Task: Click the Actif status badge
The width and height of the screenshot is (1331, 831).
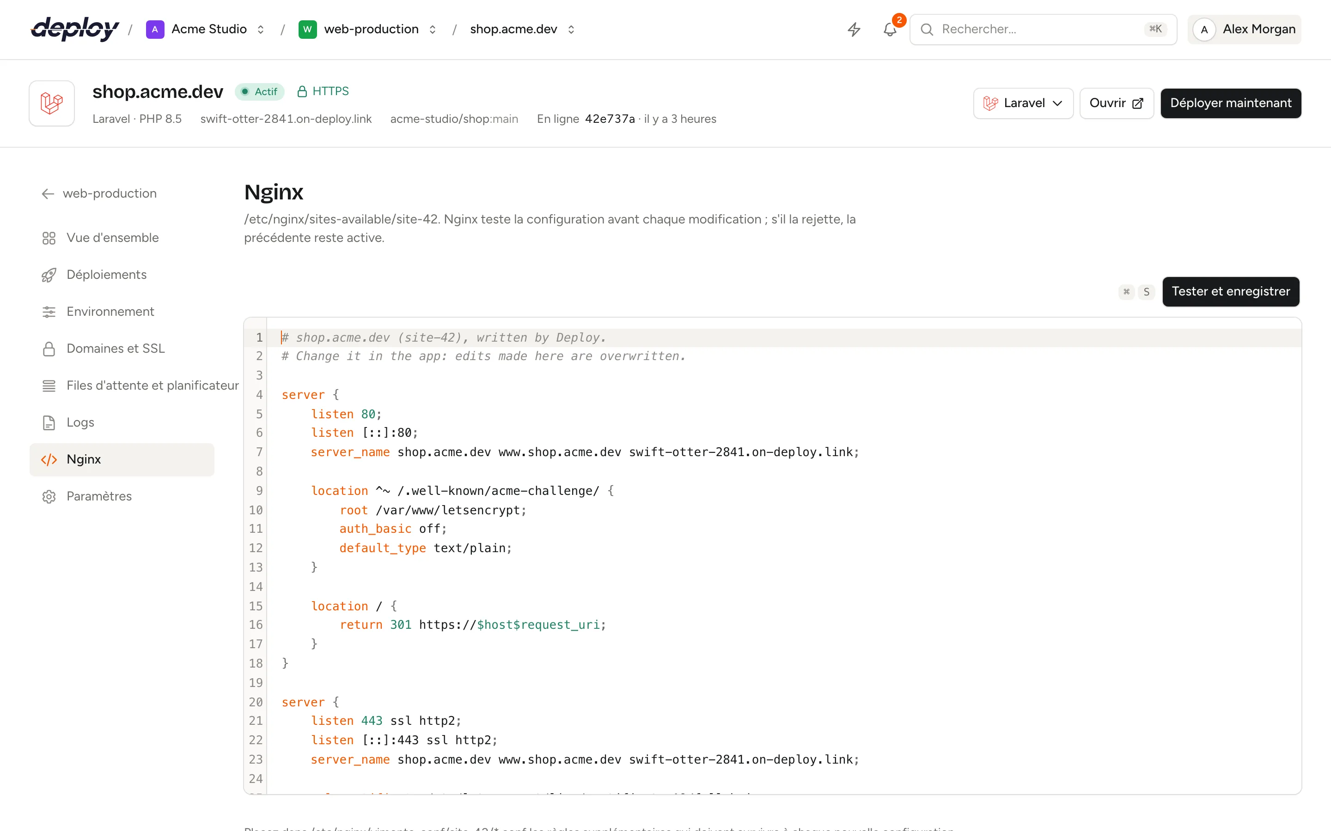Action: [x=260, y=91]
